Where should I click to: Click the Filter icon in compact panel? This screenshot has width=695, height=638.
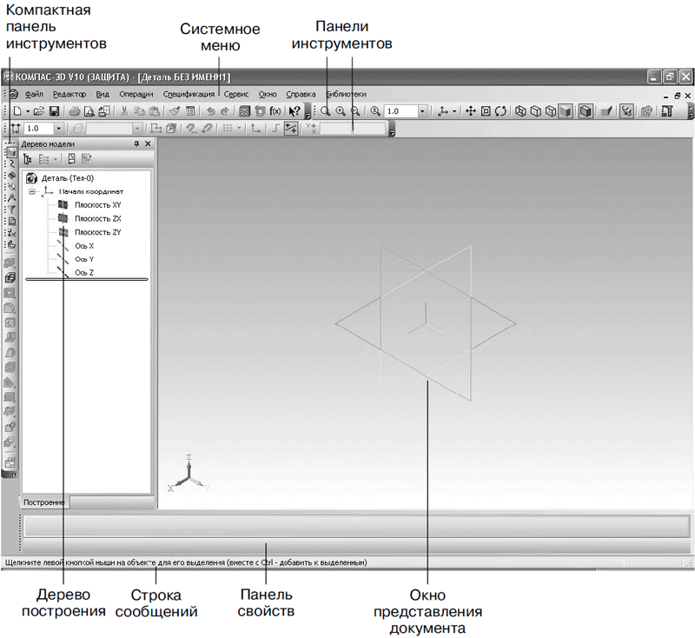tap(11, 209)
